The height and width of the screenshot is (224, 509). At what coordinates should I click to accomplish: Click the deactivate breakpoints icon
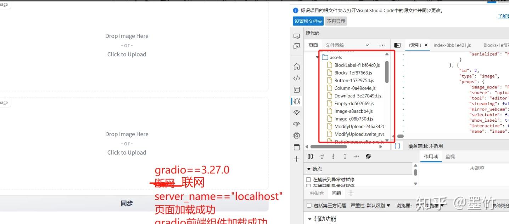[368, 156]
